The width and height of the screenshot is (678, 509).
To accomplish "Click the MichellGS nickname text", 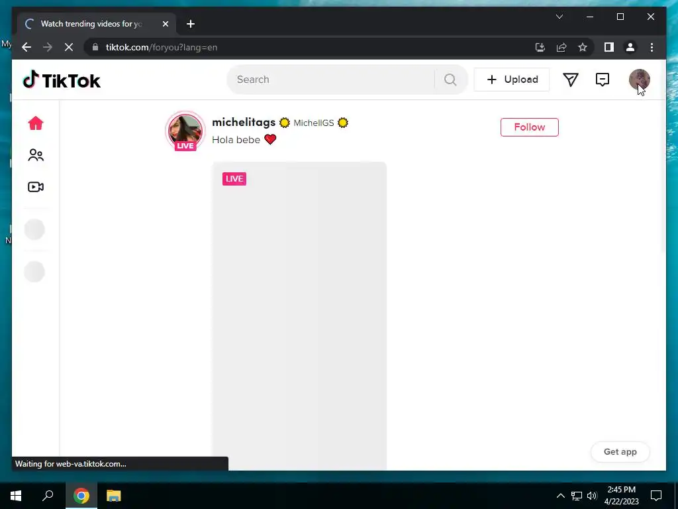I will 313,123.
